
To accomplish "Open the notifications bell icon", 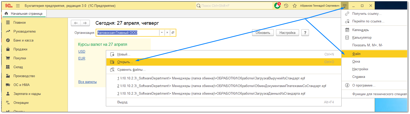I will tap(277, 6).
